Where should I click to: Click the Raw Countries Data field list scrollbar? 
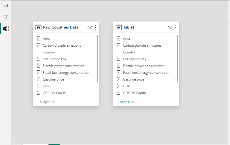pyautogui.click(x=97, y=59)
